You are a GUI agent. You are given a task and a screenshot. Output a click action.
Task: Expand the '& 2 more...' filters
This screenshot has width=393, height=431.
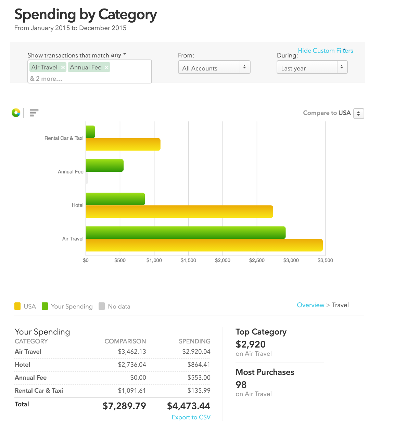pos(46,79)
